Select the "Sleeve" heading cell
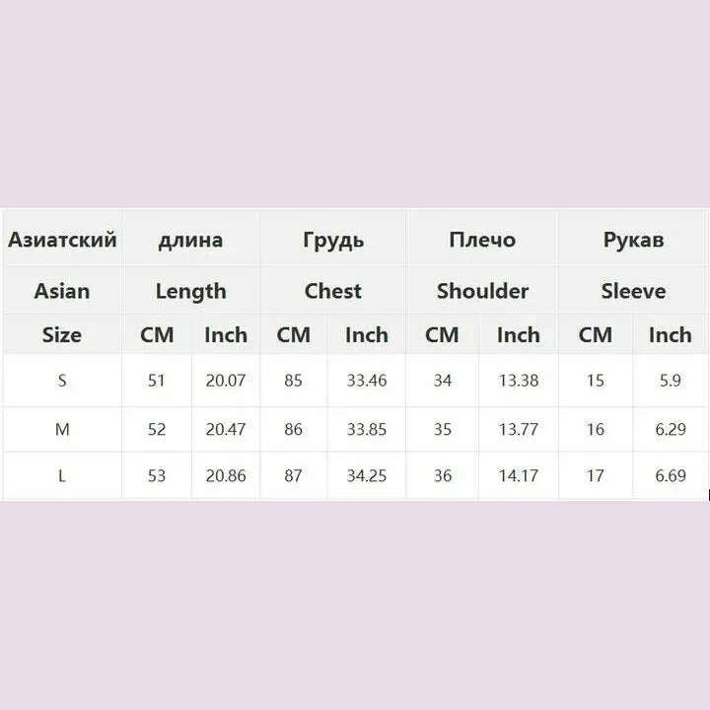The height and width of the screenshot is (710, 710). [633, 291]
